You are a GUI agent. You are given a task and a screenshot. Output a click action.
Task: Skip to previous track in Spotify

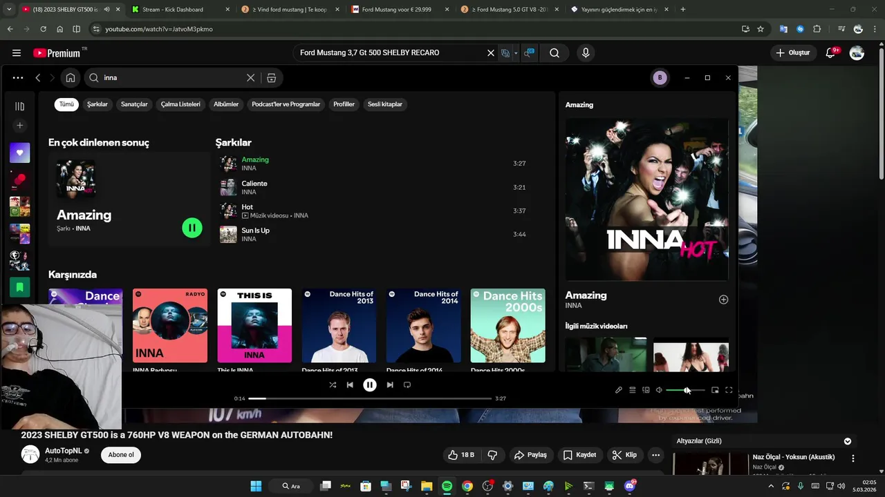350,385
